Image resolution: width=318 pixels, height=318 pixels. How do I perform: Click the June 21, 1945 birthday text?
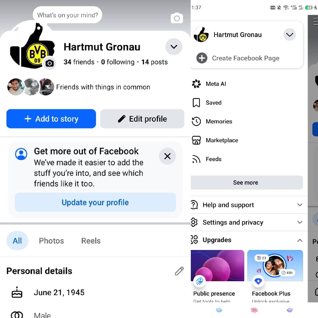[59, 292]
